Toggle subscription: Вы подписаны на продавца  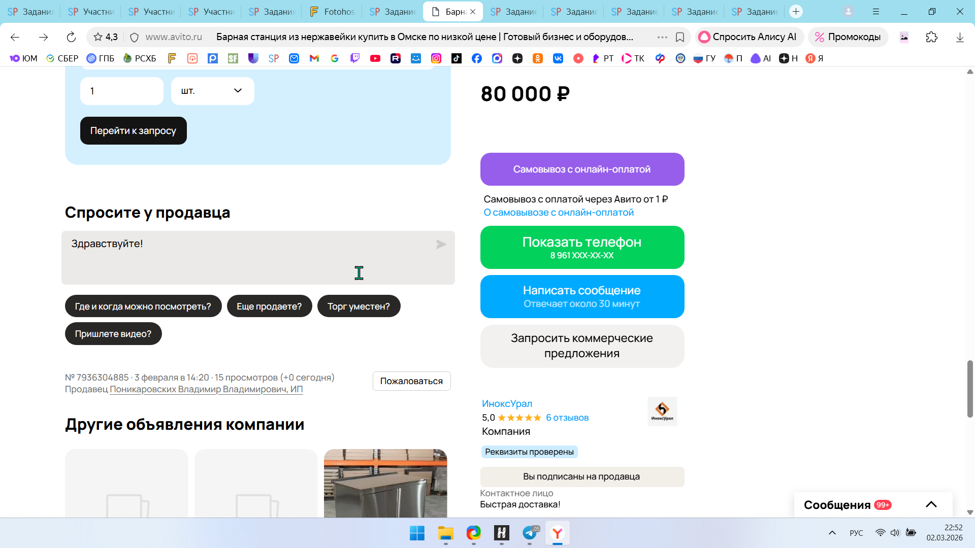coord(582,476)
